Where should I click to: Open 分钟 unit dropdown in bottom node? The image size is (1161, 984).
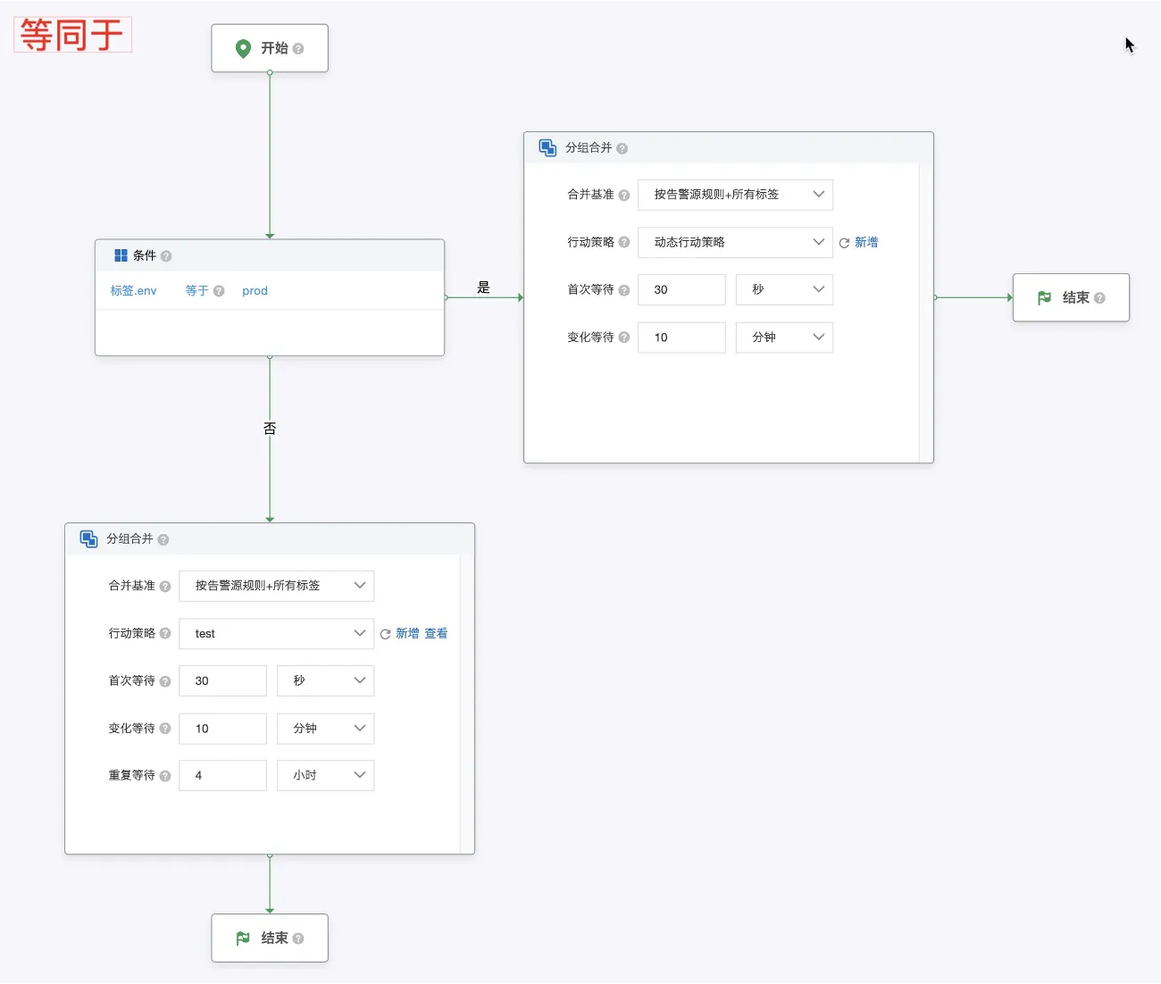pyautogui.click(x=325, y=729)
